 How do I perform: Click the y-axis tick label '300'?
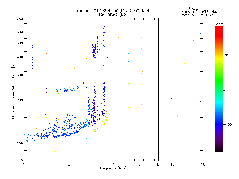pyautogui.click(x=20, y=75)
